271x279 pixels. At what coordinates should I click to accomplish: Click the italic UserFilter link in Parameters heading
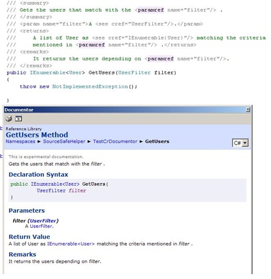click(43, 221)
